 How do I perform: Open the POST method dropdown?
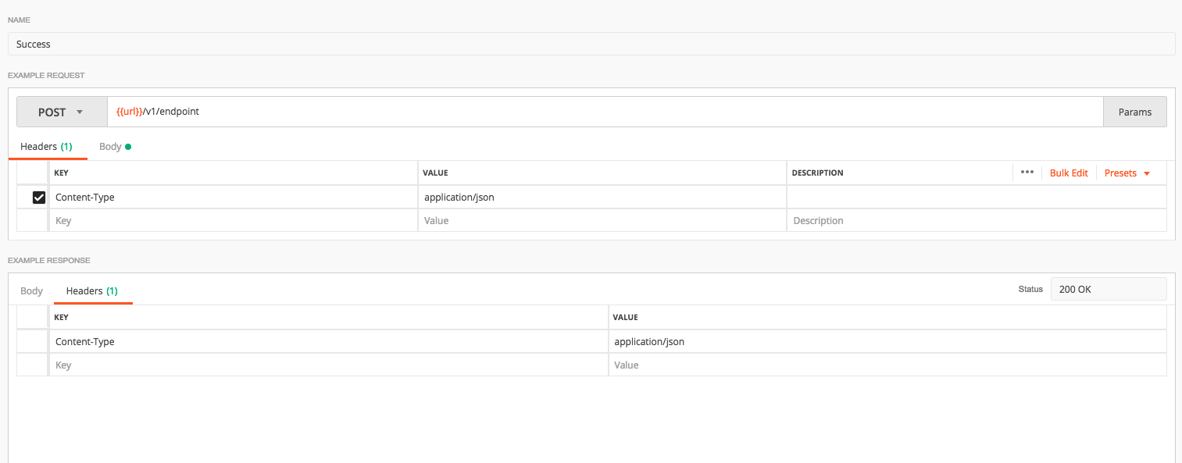pyautogui.click(x=62, y=111)
